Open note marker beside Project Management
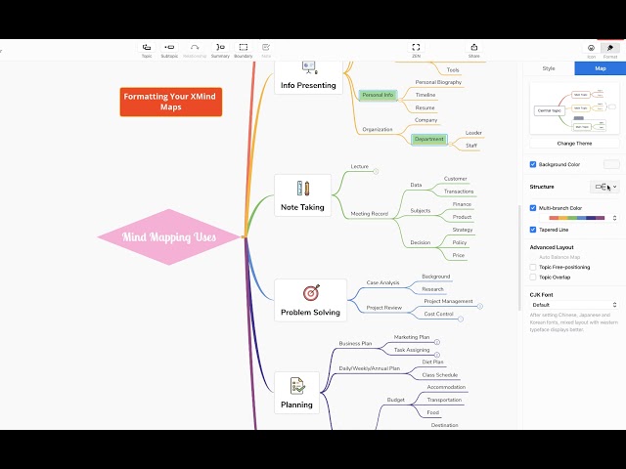 (480, 306)
